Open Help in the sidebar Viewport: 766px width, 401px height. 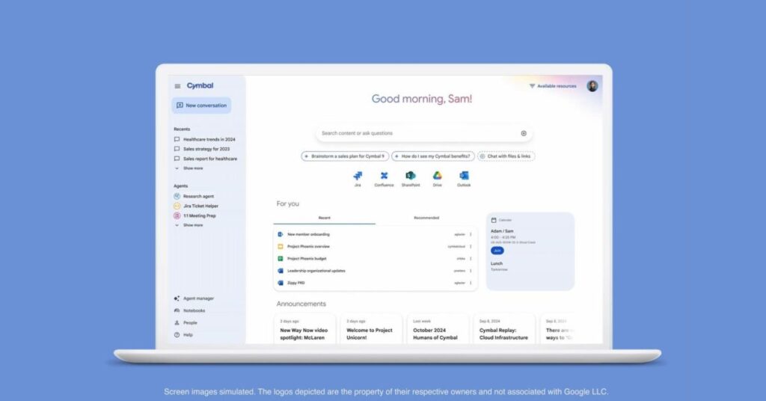(184, 335)
